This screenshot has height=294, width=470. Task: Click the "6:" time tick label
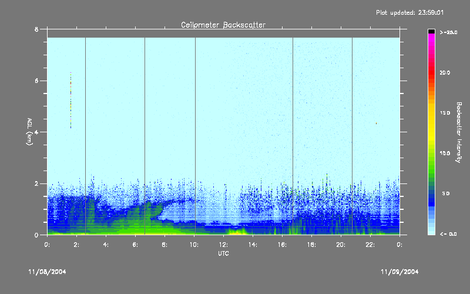[x=135, y=245]
